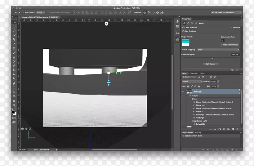The height and width of the screenshot is (166, 254).
Task: Click the Extrusion Depth slider handle
Action: [x=212, y=58]
